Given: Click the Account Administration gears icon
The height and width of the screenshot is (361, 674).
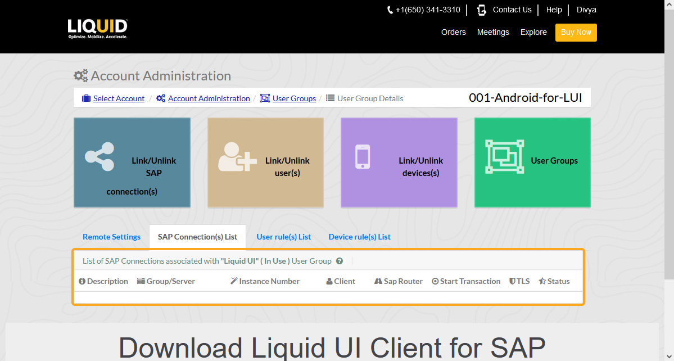Looking at the screenshot, I should 81,76.
